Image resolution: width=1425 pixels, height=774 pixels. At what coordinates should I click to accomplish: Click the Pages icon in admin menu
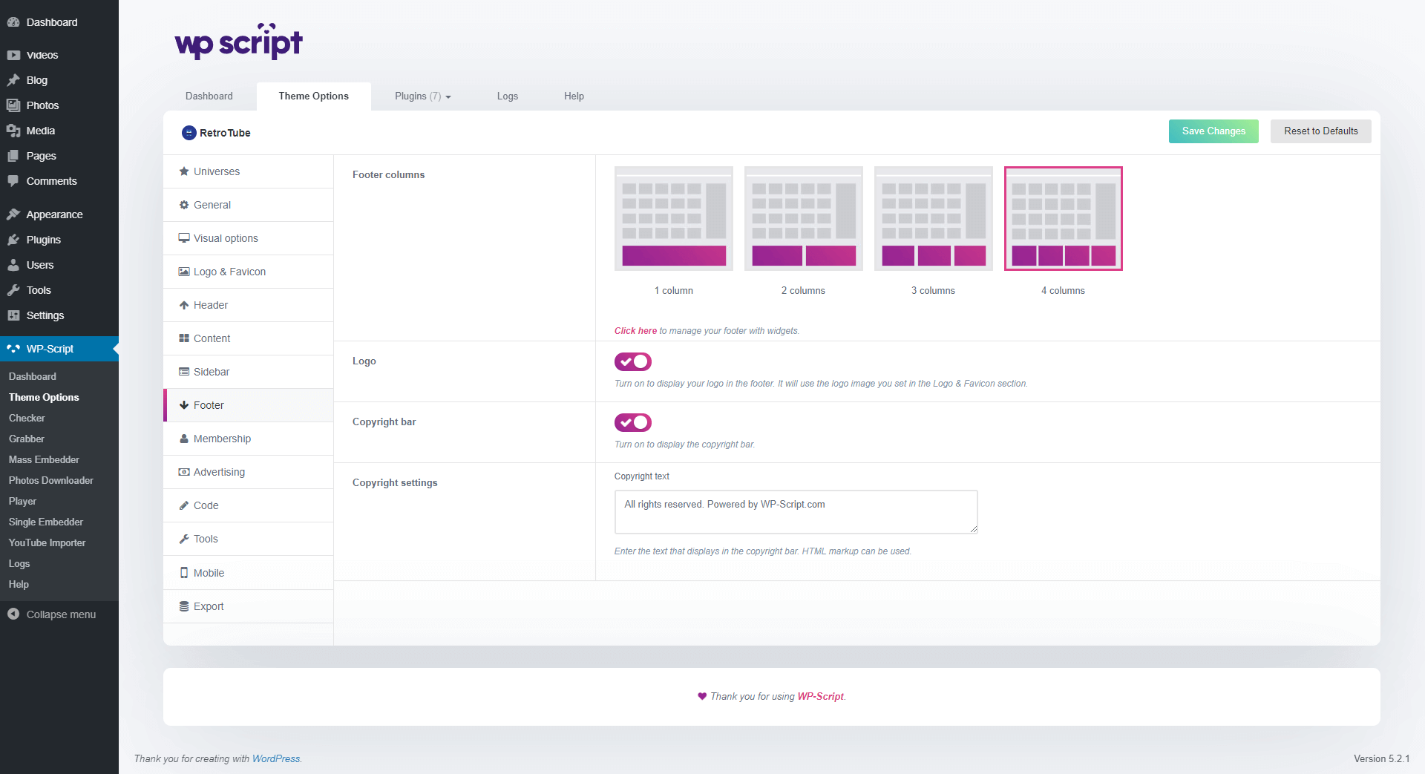[x=13, y=156]
